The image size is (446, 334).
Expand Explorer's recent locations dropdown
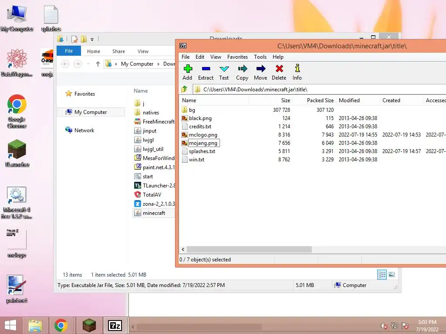88,64
